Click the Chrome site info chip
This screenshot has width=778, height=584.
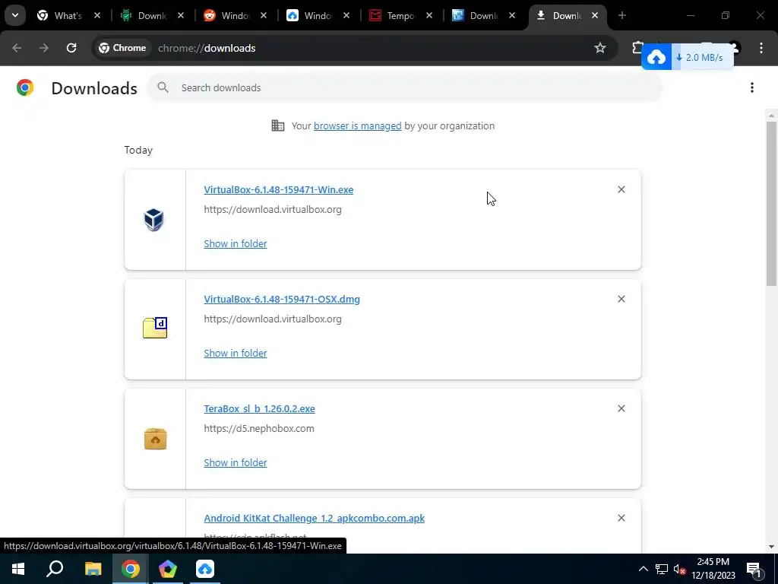tap(122, 48)
